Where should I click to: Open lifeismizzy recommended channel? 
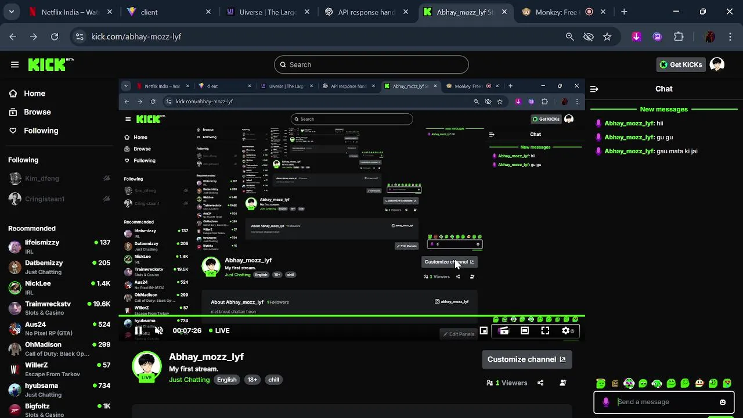(x=59, y=247)
